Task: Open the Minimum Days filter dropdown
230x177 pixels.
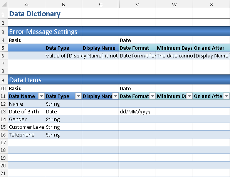Action: [190, 96]
